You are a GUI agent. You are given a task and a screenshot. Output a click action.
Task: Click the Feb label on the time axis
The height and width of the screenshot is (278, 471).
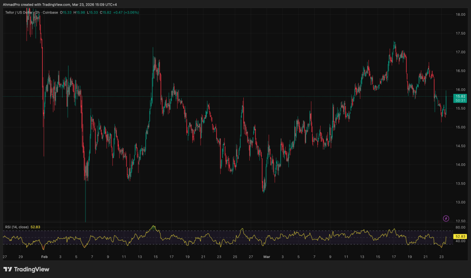pyautogui.click(x=45, y=257)
